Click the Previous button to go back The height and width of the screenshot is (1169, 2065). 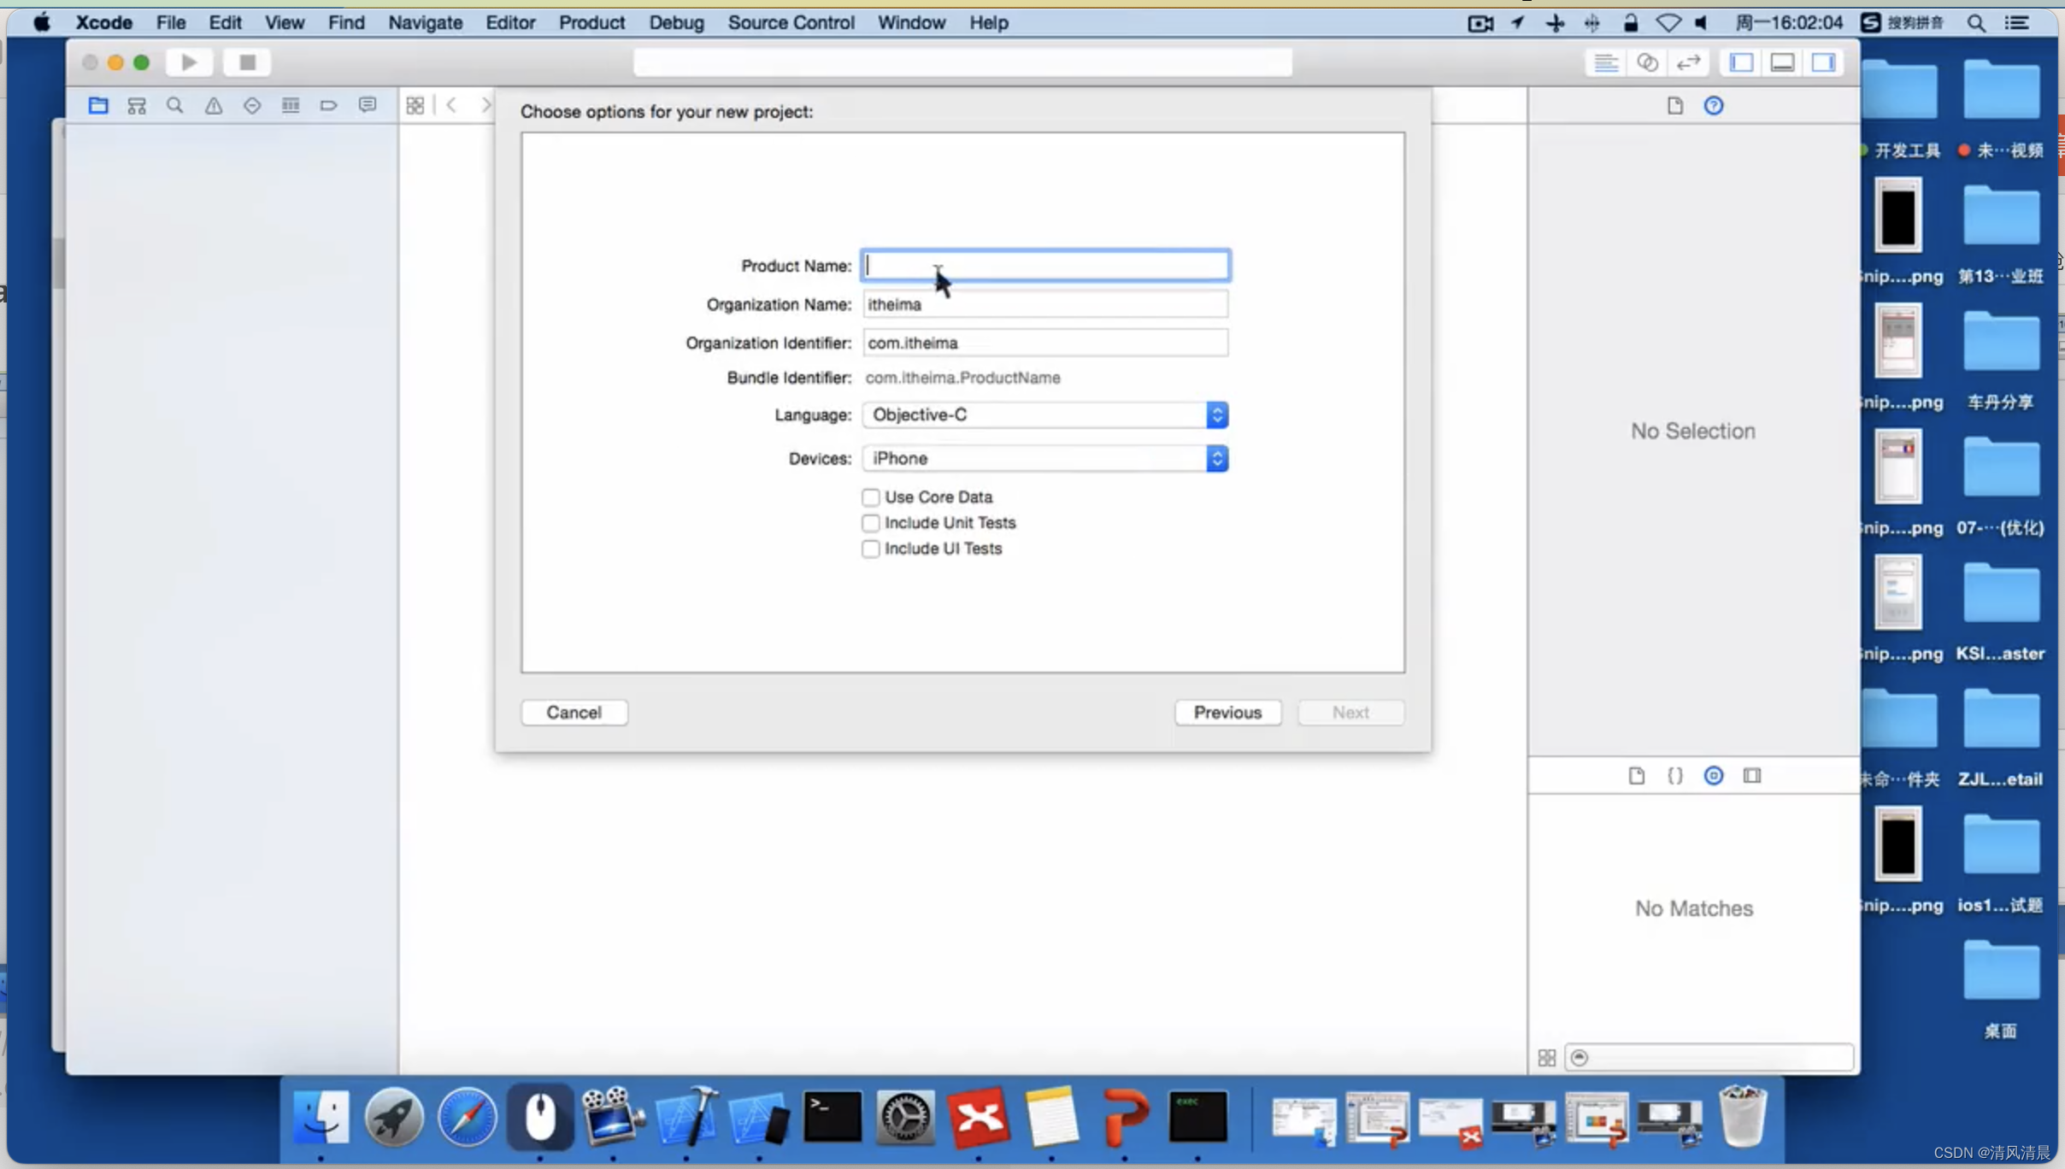pyautogui.click(x=1228, y=711)
